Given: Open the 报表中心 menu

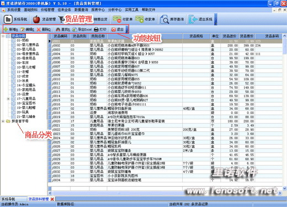Looking at the screenshot, I should [x=98, y=10].
